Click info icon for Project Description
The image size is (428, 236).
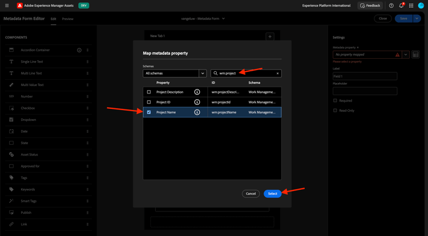[x=197, y=92]
